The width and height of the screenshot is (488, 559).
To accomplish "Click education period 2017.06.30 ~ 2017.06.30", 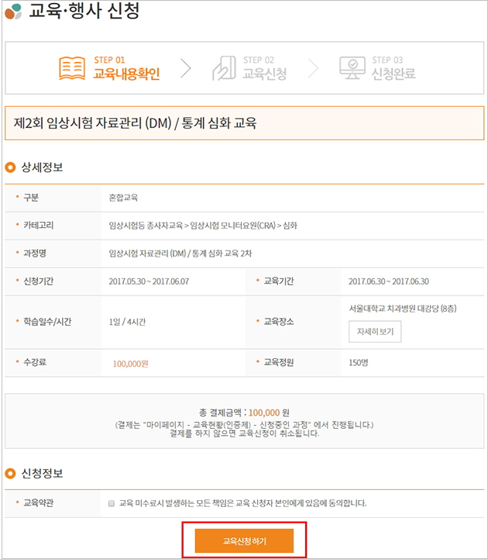I will click(x=389, y=281).
